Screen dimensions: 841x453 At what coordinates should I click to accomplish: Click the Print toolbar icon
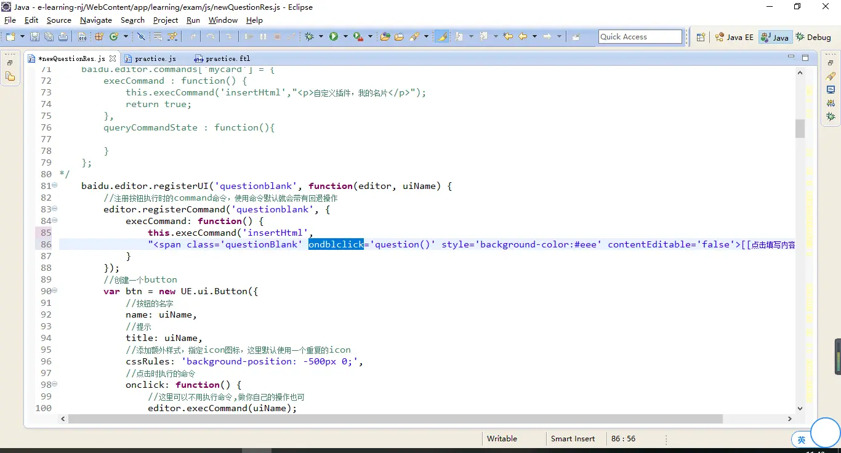pyautogui.click(x=63, y=37)
